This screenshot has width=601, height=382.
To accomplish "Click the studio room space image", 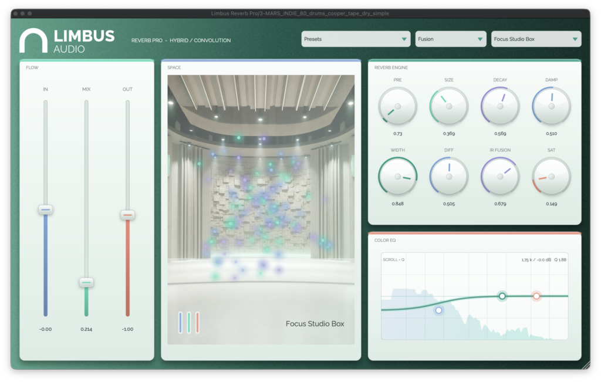I will coord(261,209).
